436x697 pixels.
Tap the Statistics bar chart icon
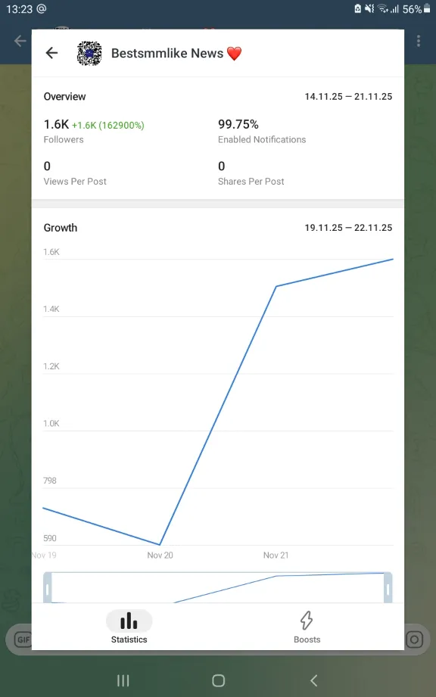tap(129, 621)
